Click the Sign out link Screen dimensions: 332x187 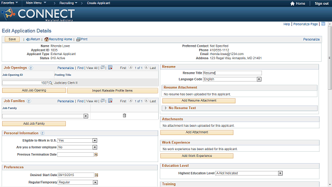tap(322, 4)
